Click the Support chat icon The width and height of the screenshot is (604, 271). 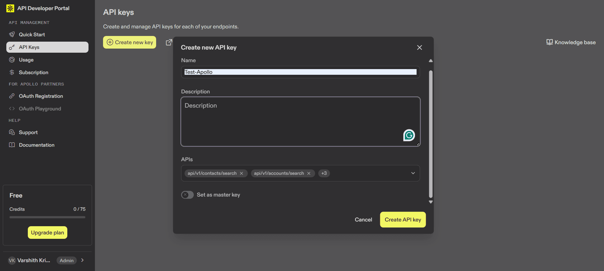coord(12,132)
